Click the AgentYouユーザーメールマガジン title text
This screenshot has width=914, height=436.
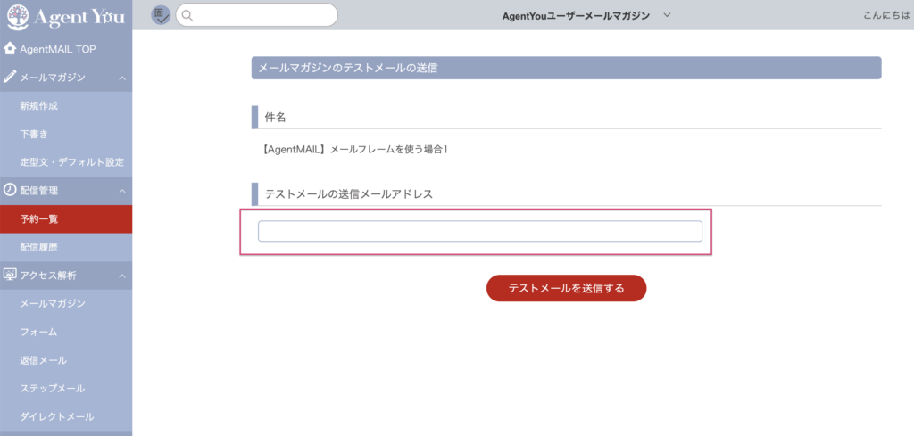pyautogui.click(x=576, y=16)
